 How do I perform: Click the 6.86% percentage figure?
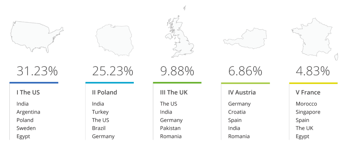pyautogui.click(x=245, y=71)
